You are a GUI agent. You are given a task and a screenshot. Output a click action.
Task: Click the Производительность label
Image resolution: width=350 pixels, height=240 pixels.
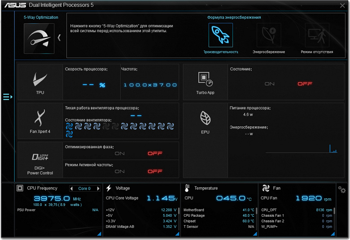(x=220, y=52)
